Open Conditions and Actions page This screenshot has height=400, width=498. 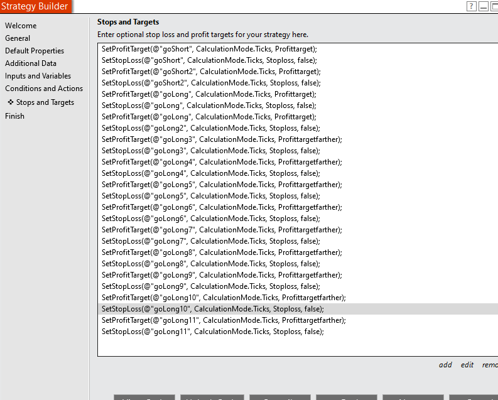click(44, 89)
